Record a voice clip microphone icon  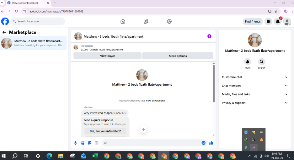(75, 143)
